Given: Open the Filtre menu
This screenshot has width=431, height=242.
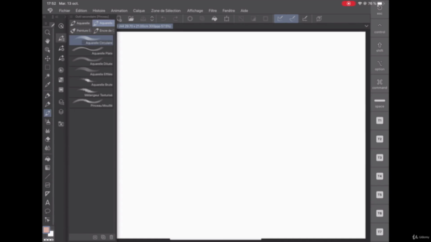Looking at the screenshot, I should pyautogui.click(x=213, y=11).
